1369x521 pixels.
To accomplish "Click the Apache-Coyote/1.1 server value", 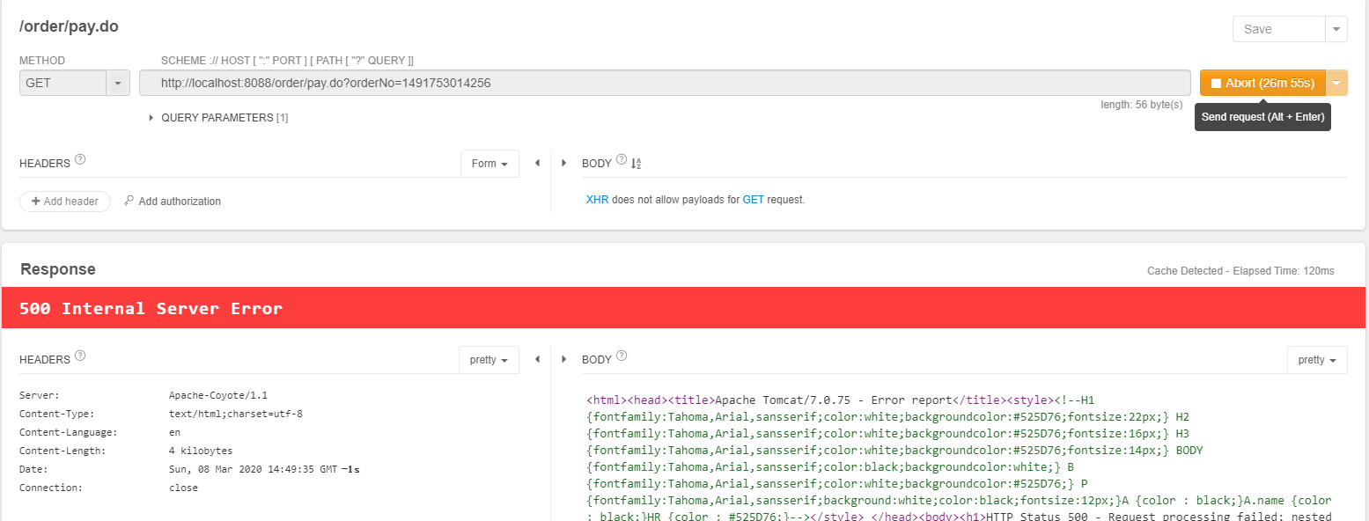I will [x=218, y=395].
